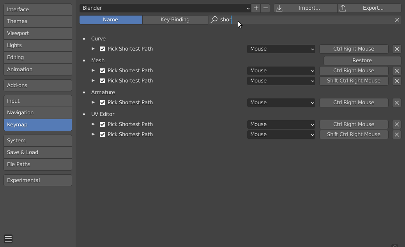Screen dimensions: 405x247
Task: Open the hamburger menu at bottom left
Action: [8, 238]
